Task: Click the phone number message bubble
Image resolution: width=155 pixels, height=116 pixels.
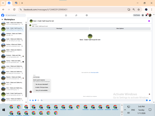Action: [x=36, y=77]
